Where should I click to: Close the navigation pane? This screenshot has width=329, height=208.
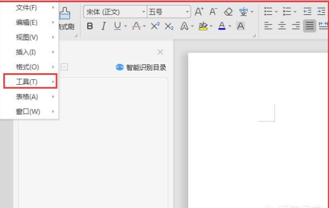pyautogui.click(x=160, y=52)
